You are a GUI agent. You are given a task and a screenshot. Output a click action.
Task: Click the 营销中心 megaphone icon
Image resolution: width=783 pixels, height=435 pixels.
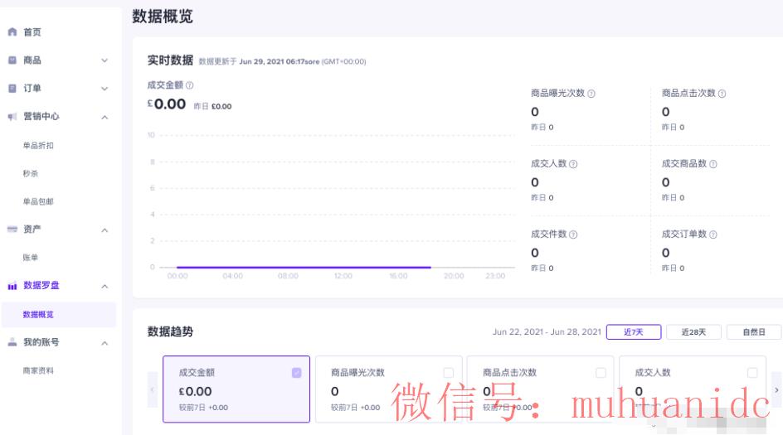click(x=12, y=117)
